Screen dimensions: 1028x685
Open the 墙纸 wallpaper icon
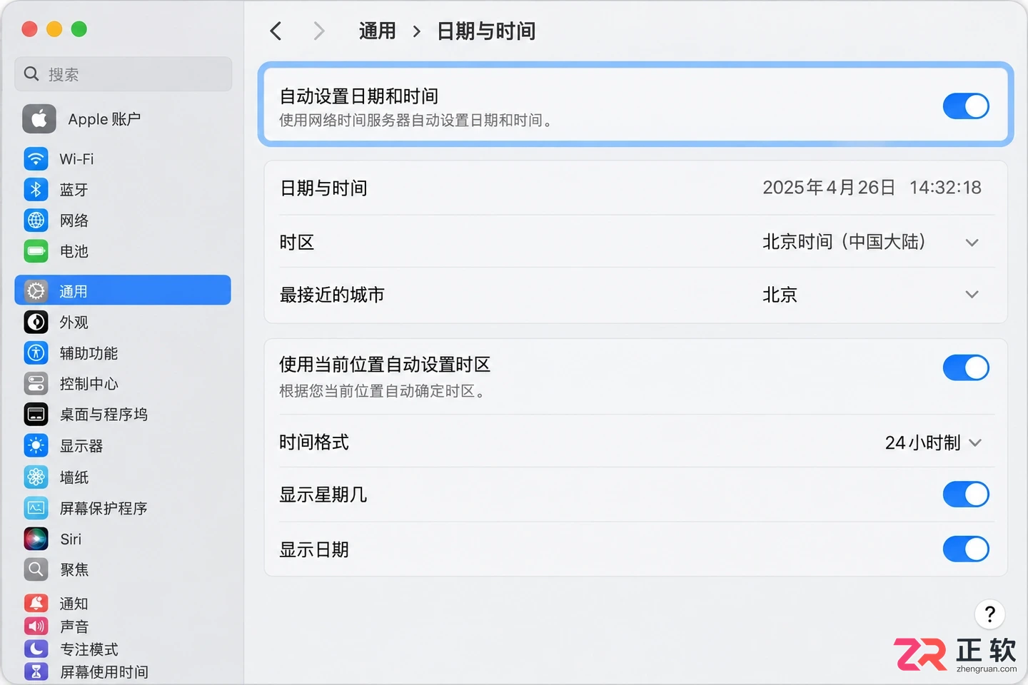point(36,477)
